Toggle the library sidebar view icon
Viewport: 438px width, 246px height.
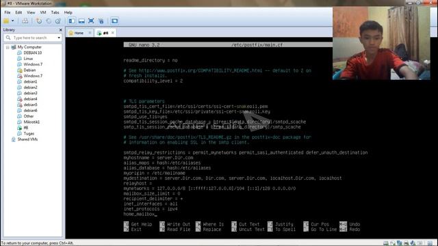[72, 21]
